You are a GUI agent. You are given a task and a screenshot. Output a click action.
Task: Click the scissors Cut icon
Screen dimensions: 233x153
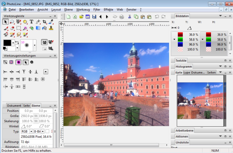click(x=129, y=17)
